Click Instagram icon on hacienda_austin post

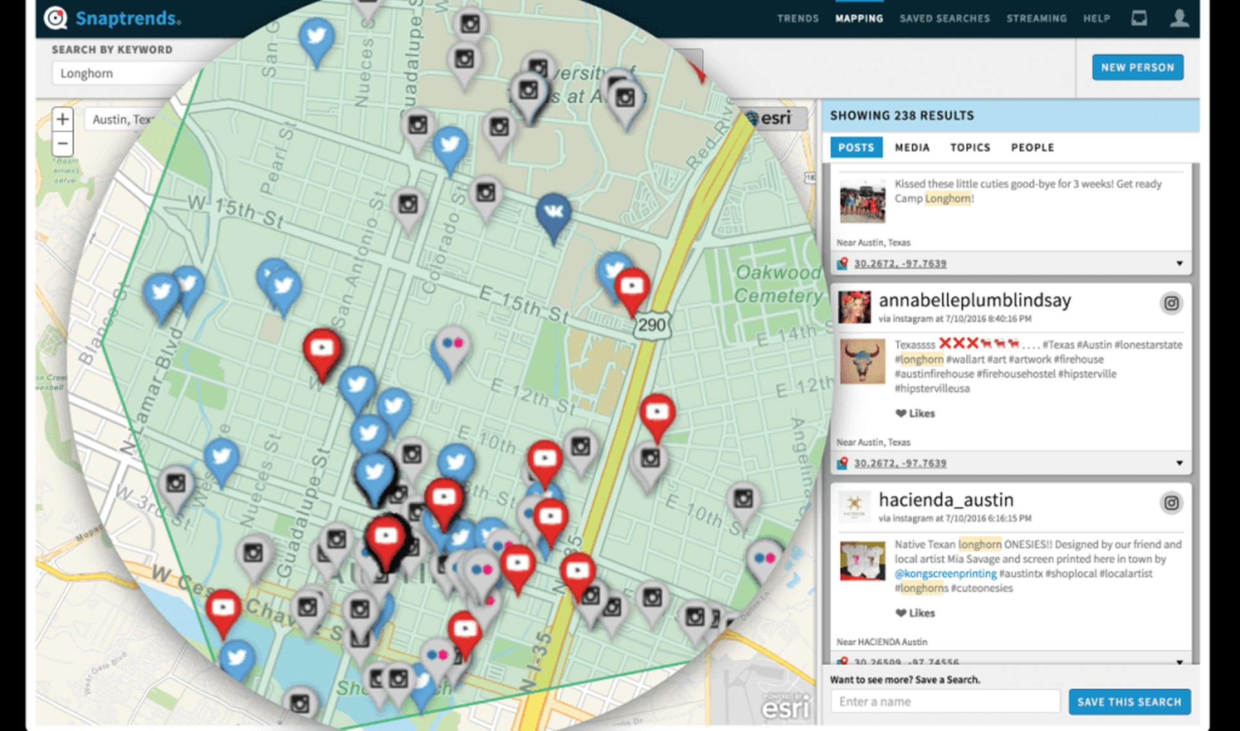click(1171, 502)
